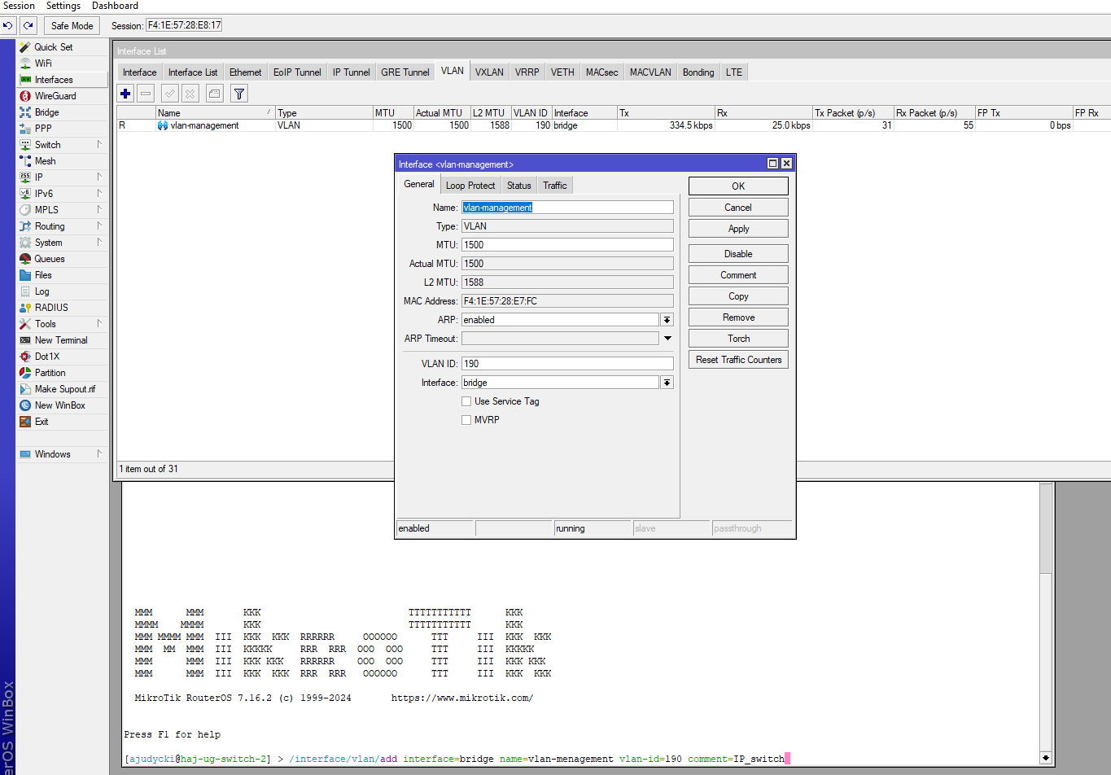Image resolution: width=1111 pixels, height=775 pixels.
Task: Expand the Routing submenu
Action: [x=99, y=225]
